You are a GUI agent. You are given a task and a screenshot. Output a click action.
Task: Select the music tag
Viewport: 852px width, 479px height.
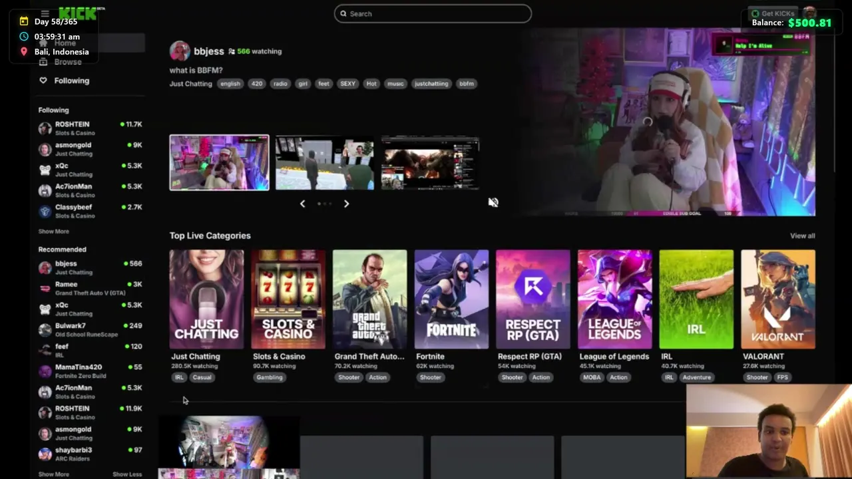395,84
